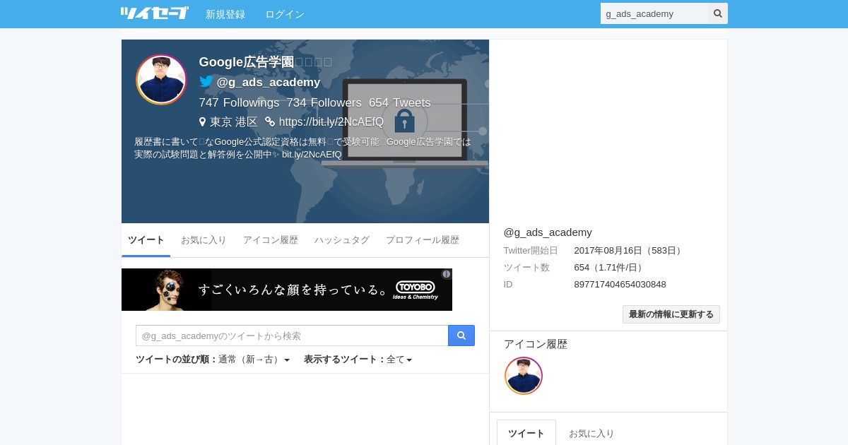Click the @g_ads_academy handle in banner
Screen dimensions: 848x445
pos(269,82)
